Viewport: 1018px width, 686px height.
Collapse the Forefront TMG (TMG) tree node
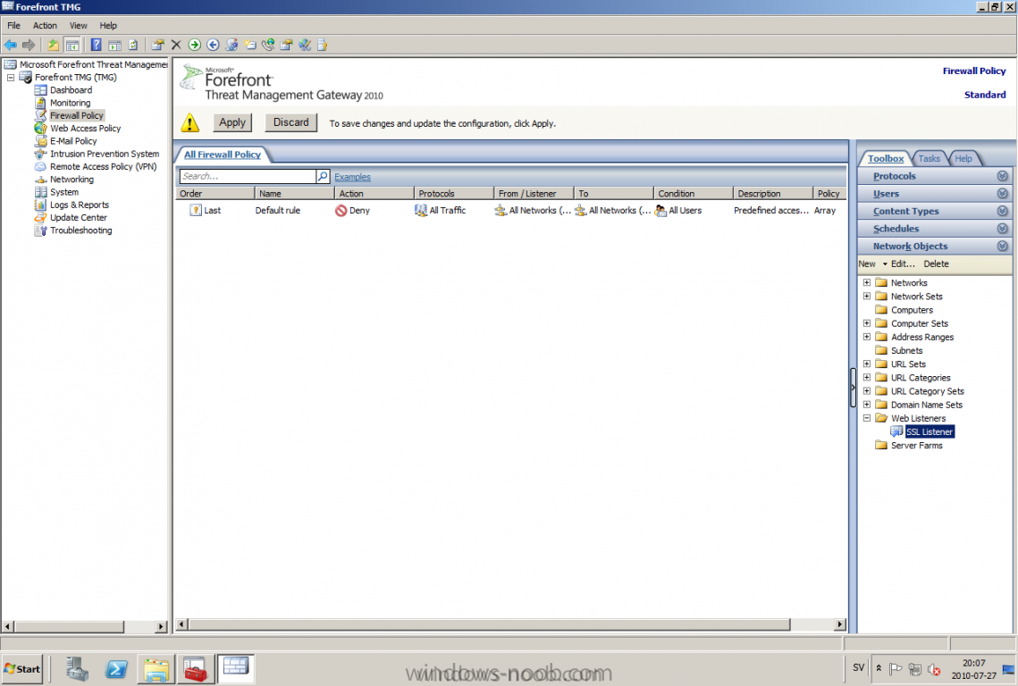11,77
